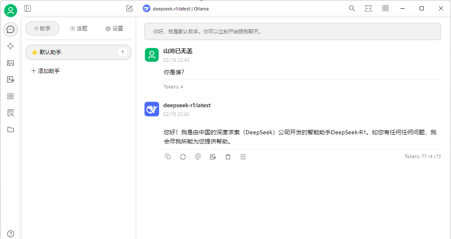Open the mini apps grid sidebar icon
Viewport: 451px width, 239px height.
pos(10,96)
